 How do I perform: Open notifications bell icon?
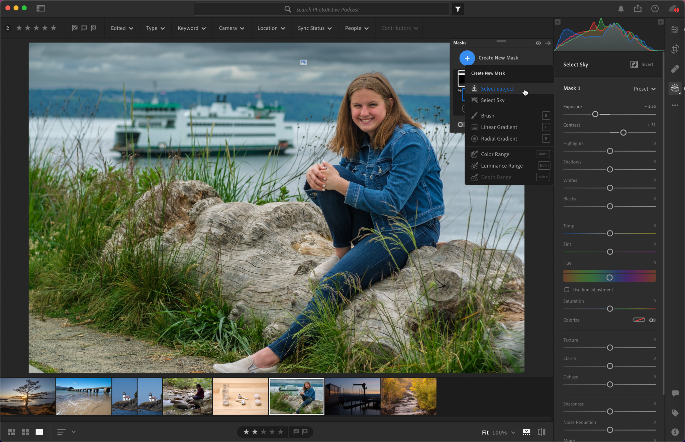(621, 9)
